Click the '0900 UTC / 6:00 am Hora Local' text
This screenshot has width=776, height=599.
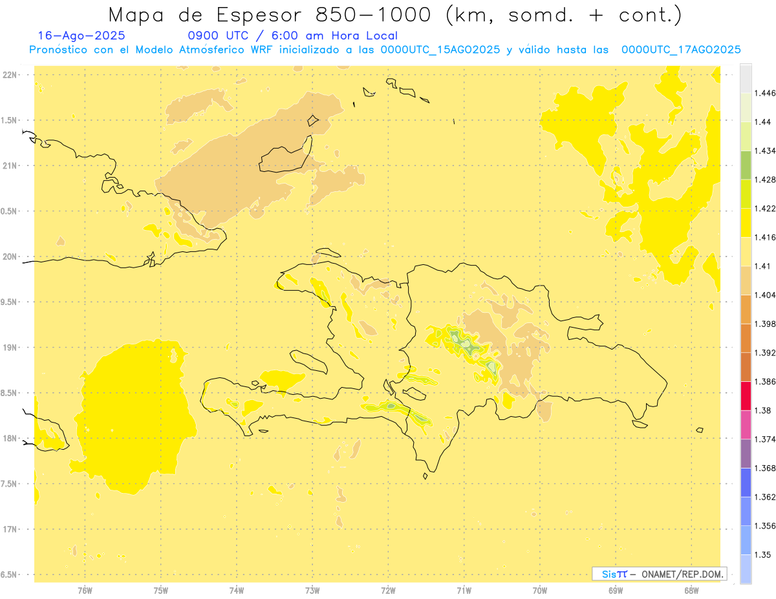[x=292, y=36]
